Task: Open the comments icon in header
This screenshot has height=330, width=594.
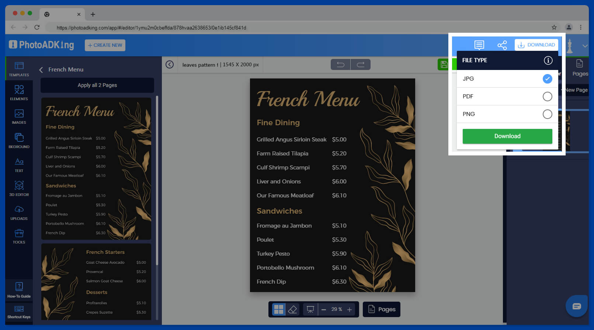Action: pyautogui.click(x=479, y=45)
